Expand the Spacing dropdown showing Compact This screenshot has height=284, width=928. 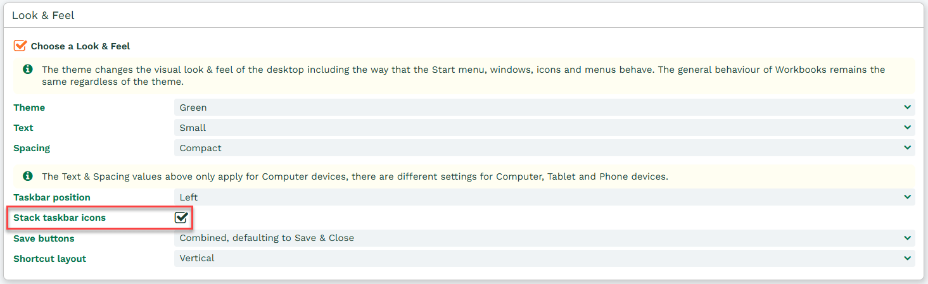[x=545, y=148]
